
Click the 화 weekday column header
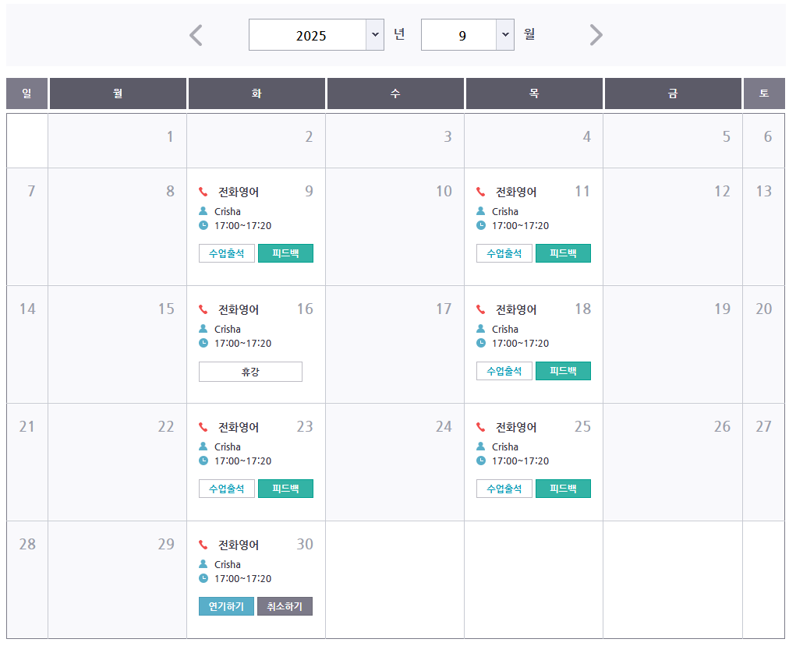[257, 94]
